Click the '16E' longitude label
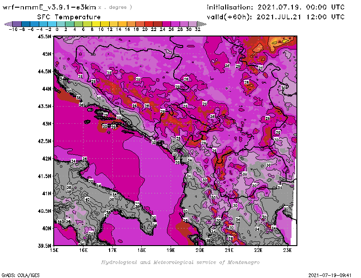The image size is (361, 278). (x=83, y=250)
